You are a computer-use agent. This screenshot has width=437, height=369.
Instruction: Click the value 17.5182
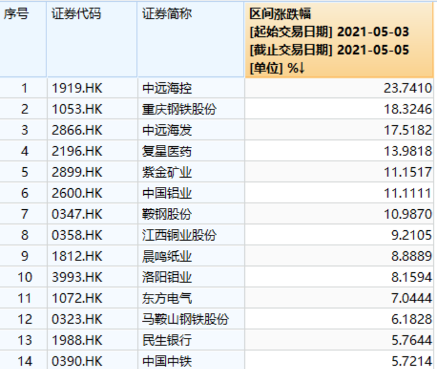tap(408, 130)
